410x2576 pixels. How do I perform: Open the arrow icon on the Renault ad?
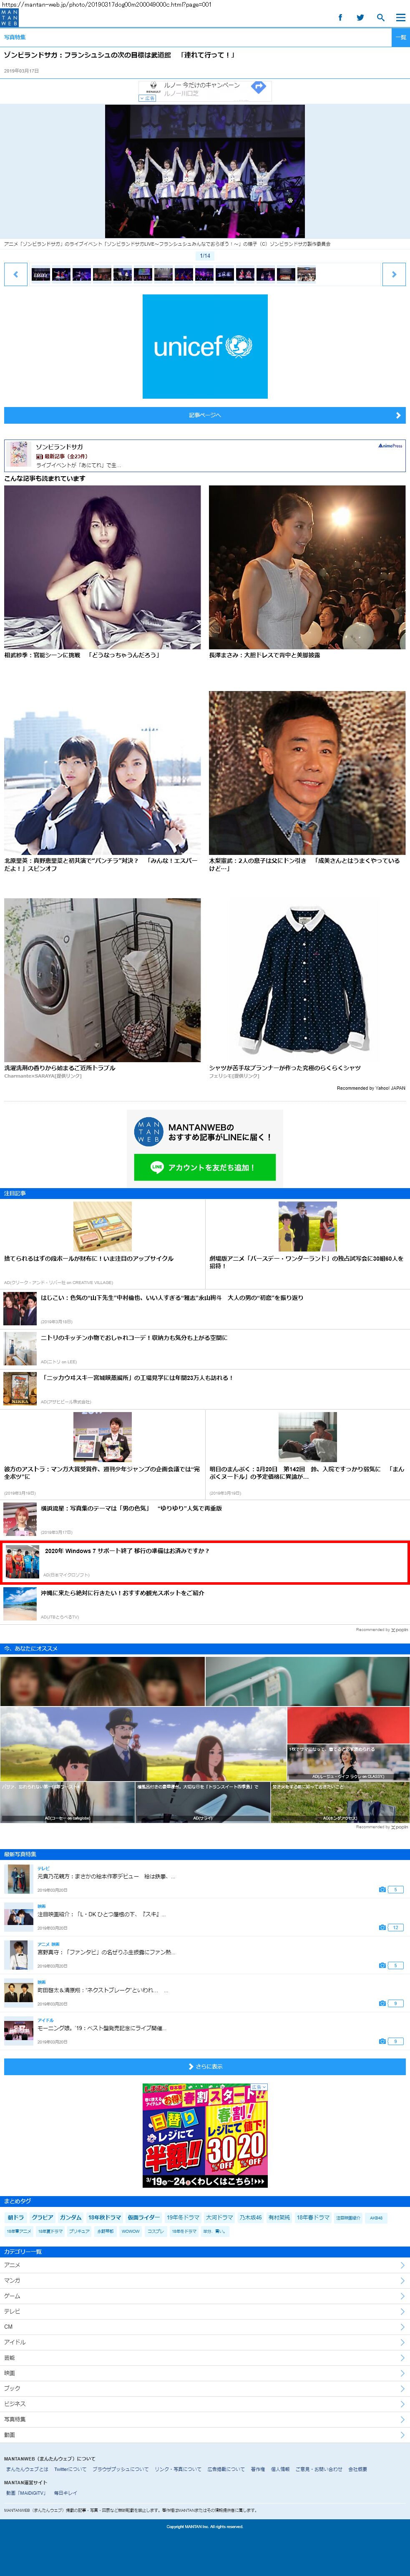[258, 87]
